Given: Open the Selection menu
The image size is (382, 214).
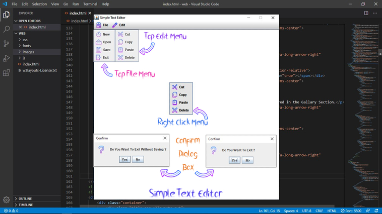Looking at the screenshot, I should coord(39,4).
